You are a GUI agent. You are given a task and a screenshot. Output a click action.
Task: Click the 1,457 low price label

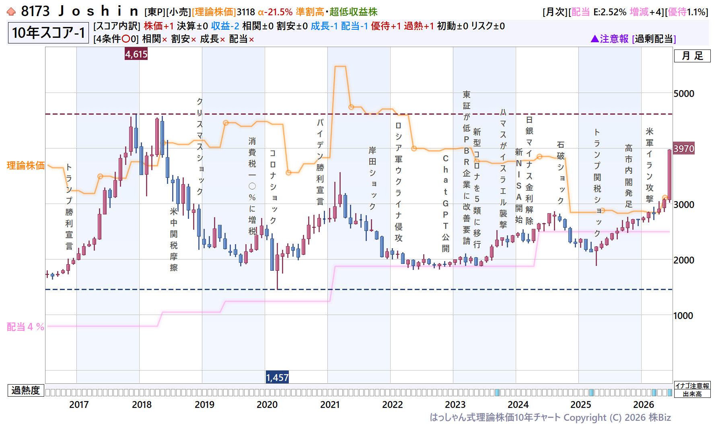277,377
